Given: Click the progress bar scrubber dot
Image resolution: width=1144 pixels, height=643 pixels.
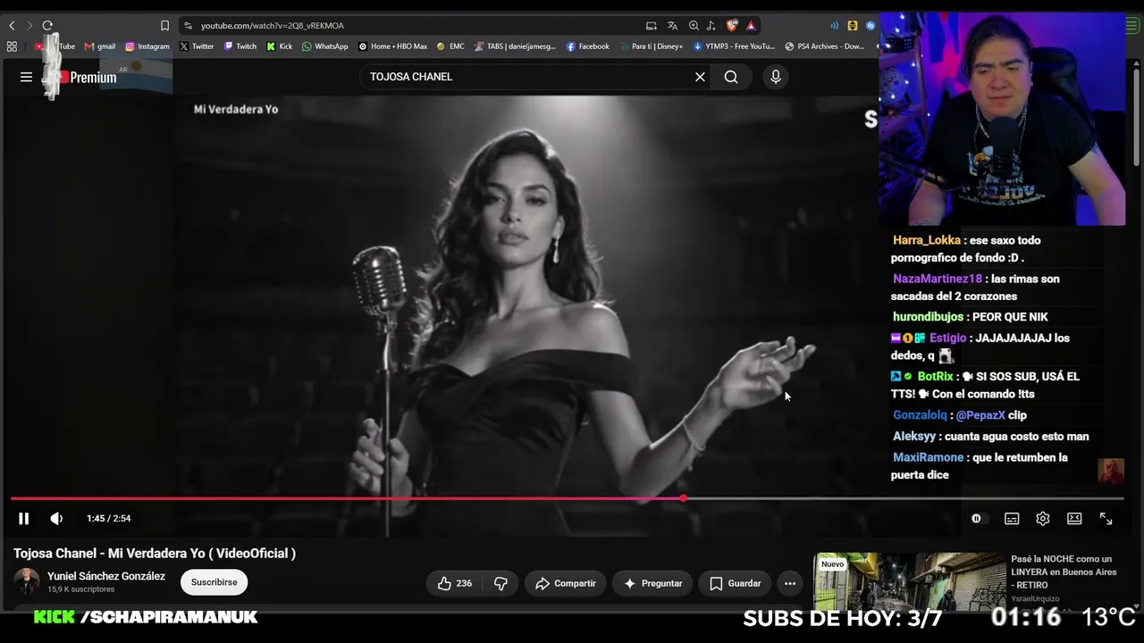Looking at the screenshot, I should pos(683,498).
